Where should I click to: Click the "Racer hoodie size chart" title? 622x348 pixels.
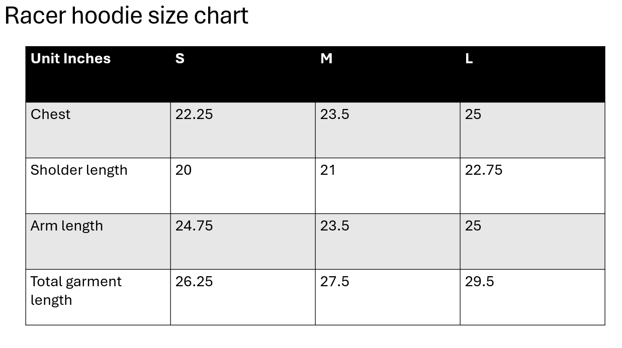(x=126, y=16)
